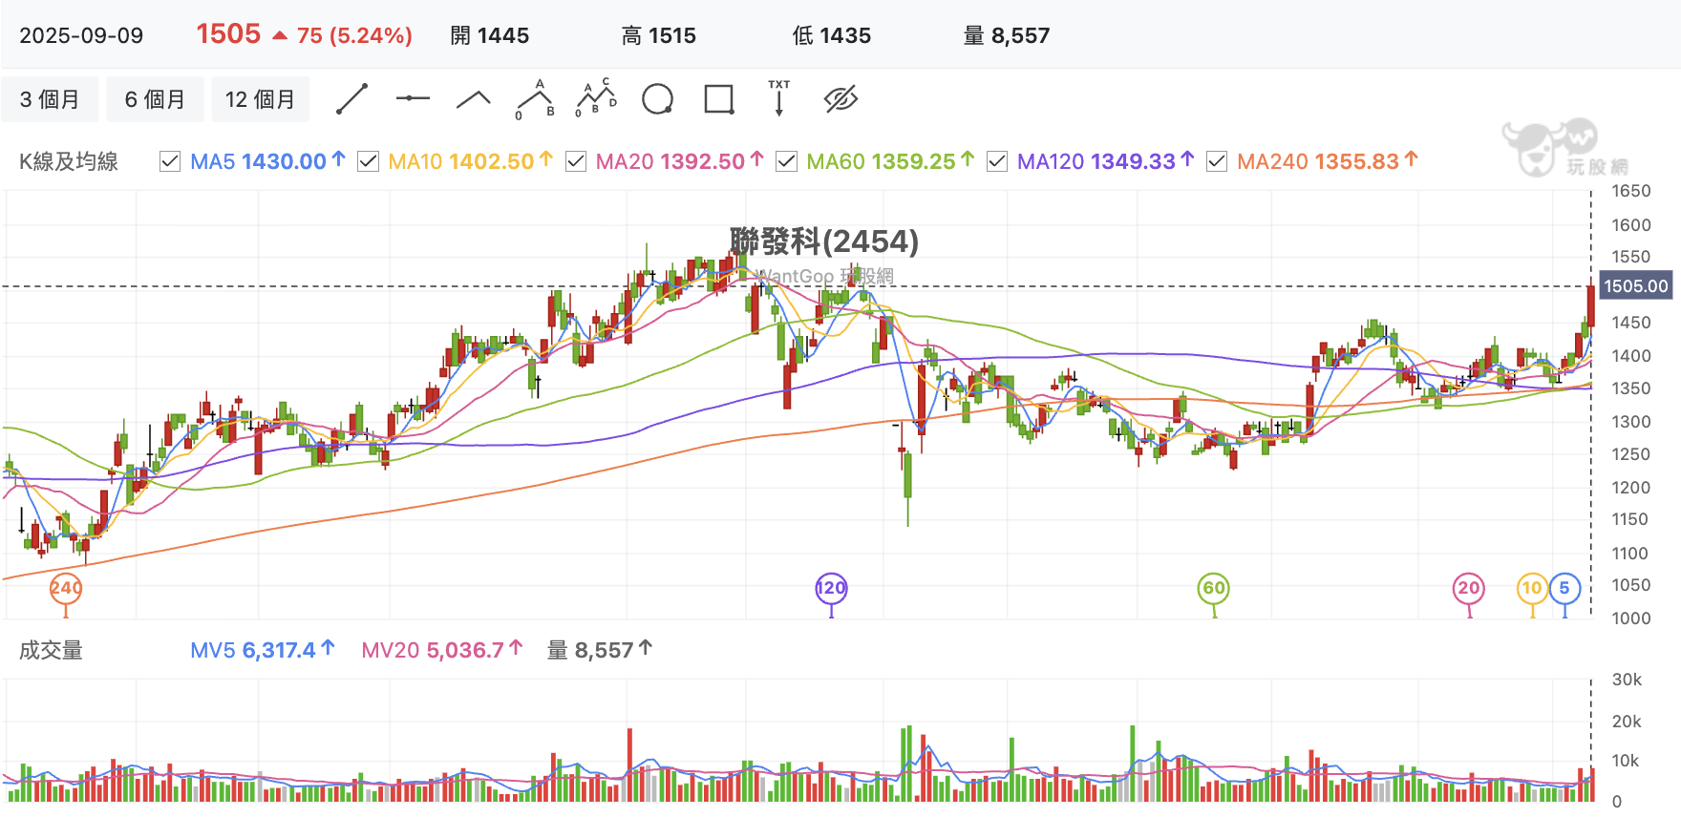
Task: Click the 1000 price axis label
Action: coord(1631,618)
